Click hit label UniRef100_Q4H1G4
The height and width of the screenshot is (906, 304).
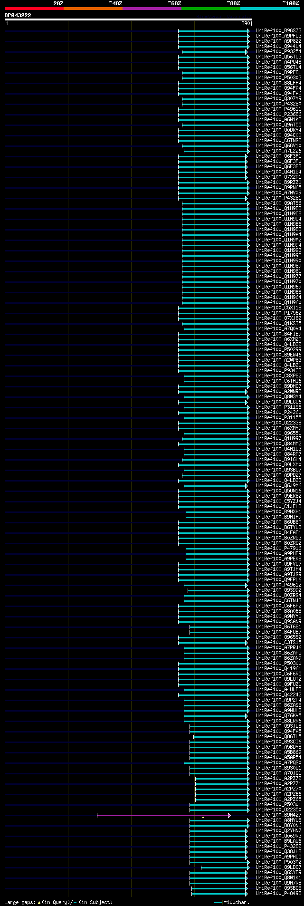(x=278, y=172)
